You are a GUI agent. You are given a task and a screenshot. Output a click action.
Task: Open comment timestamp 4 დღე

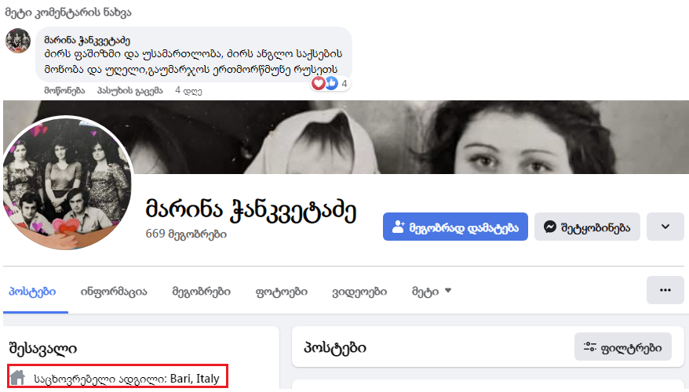pos(188,91)
